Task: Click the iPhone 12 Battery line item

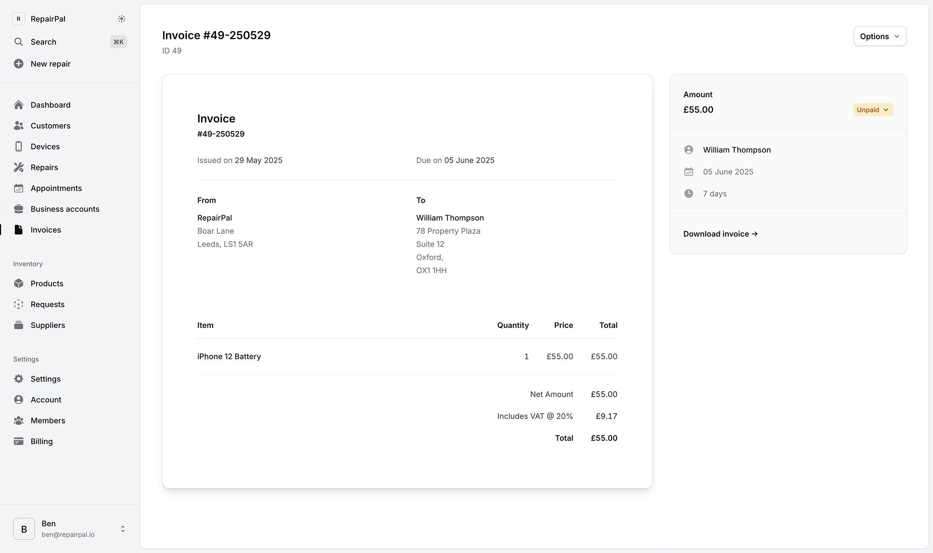Action: (229, 356)
